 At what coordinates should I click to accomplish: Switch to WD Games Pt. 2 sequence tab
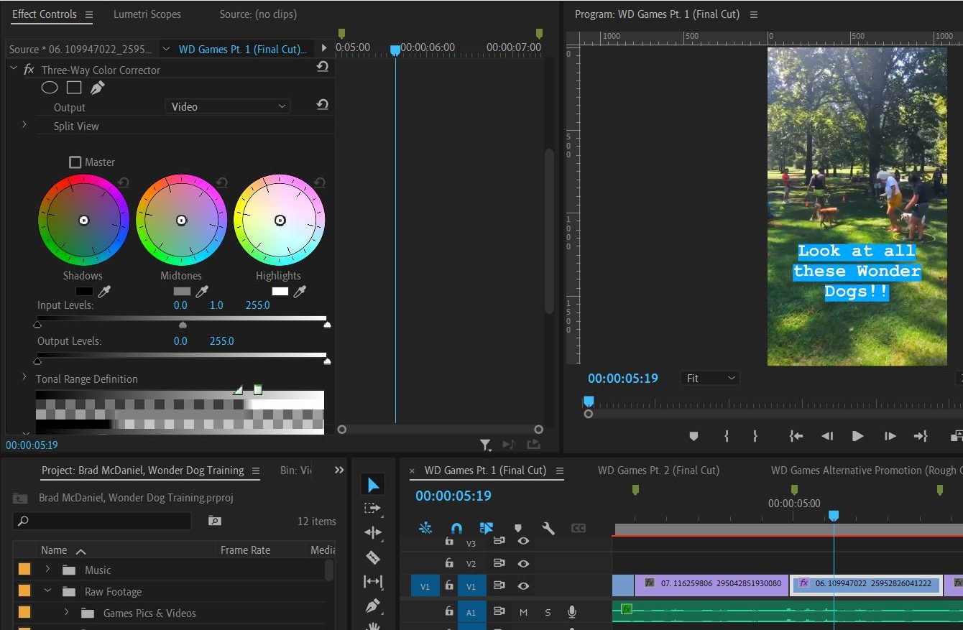pos(658,471)
